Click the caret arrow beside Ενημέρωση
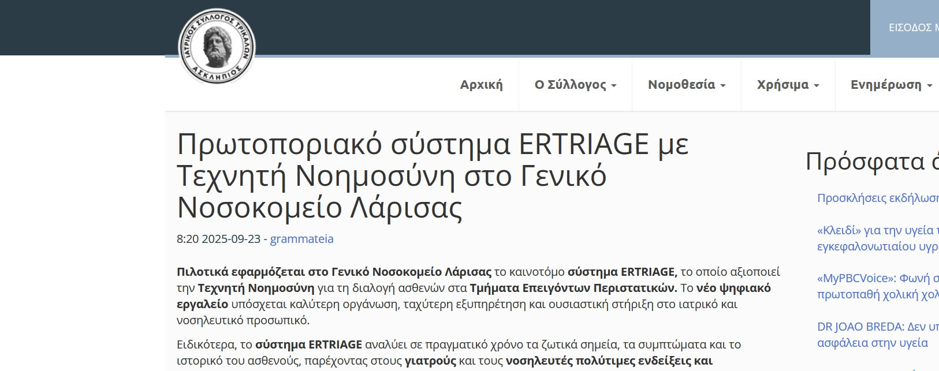Viewport: 939px width, 371px height. (x=930, y=86)
